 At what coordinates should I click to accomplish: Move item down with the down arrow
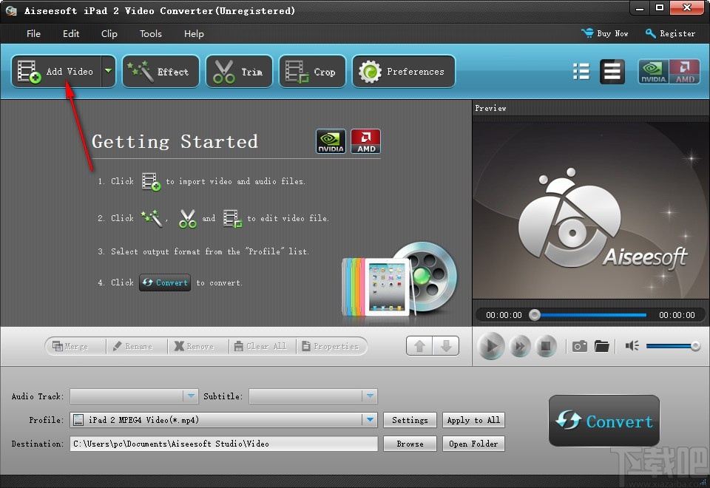[446, 346]
